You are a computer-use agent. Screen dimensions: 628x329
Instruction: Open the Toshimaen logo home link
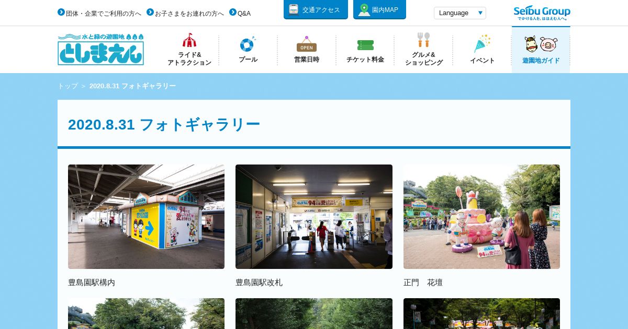(x=100, y=49)
